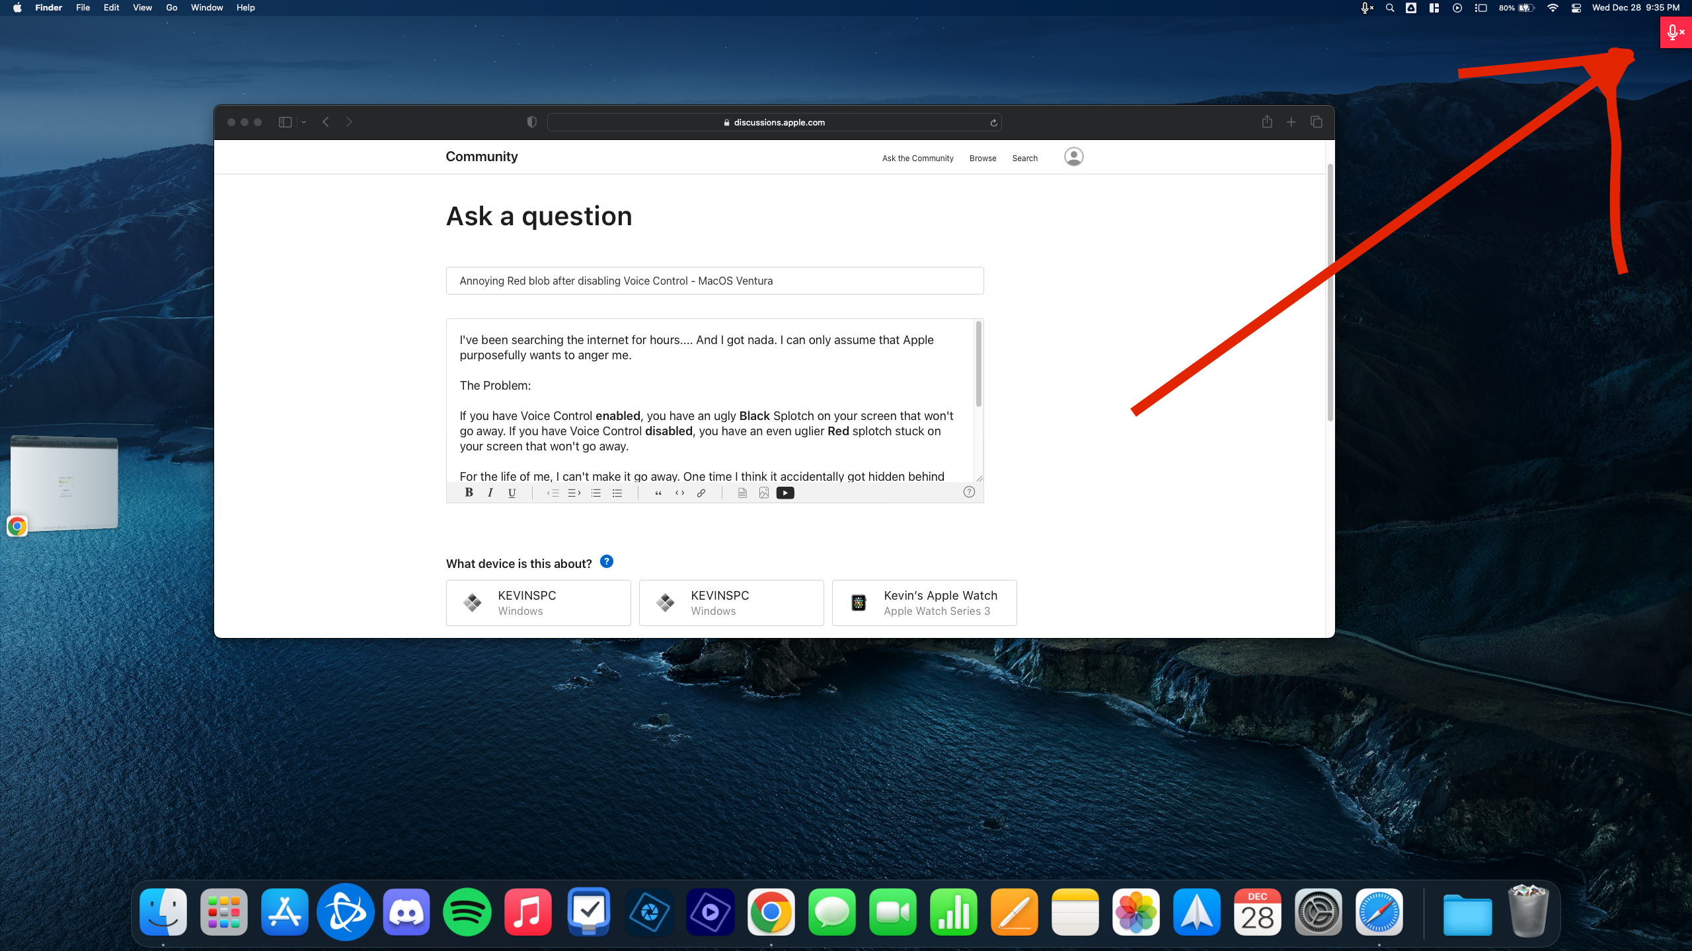Click the red Voice Control microphone blob
Viewport: 1692px width, 951px height.
point(1675,32)
